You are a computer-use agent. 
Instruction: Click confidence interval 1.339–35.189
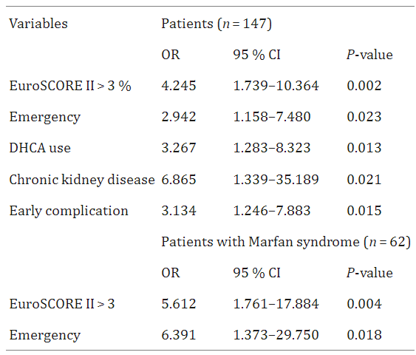coord(276,179)
